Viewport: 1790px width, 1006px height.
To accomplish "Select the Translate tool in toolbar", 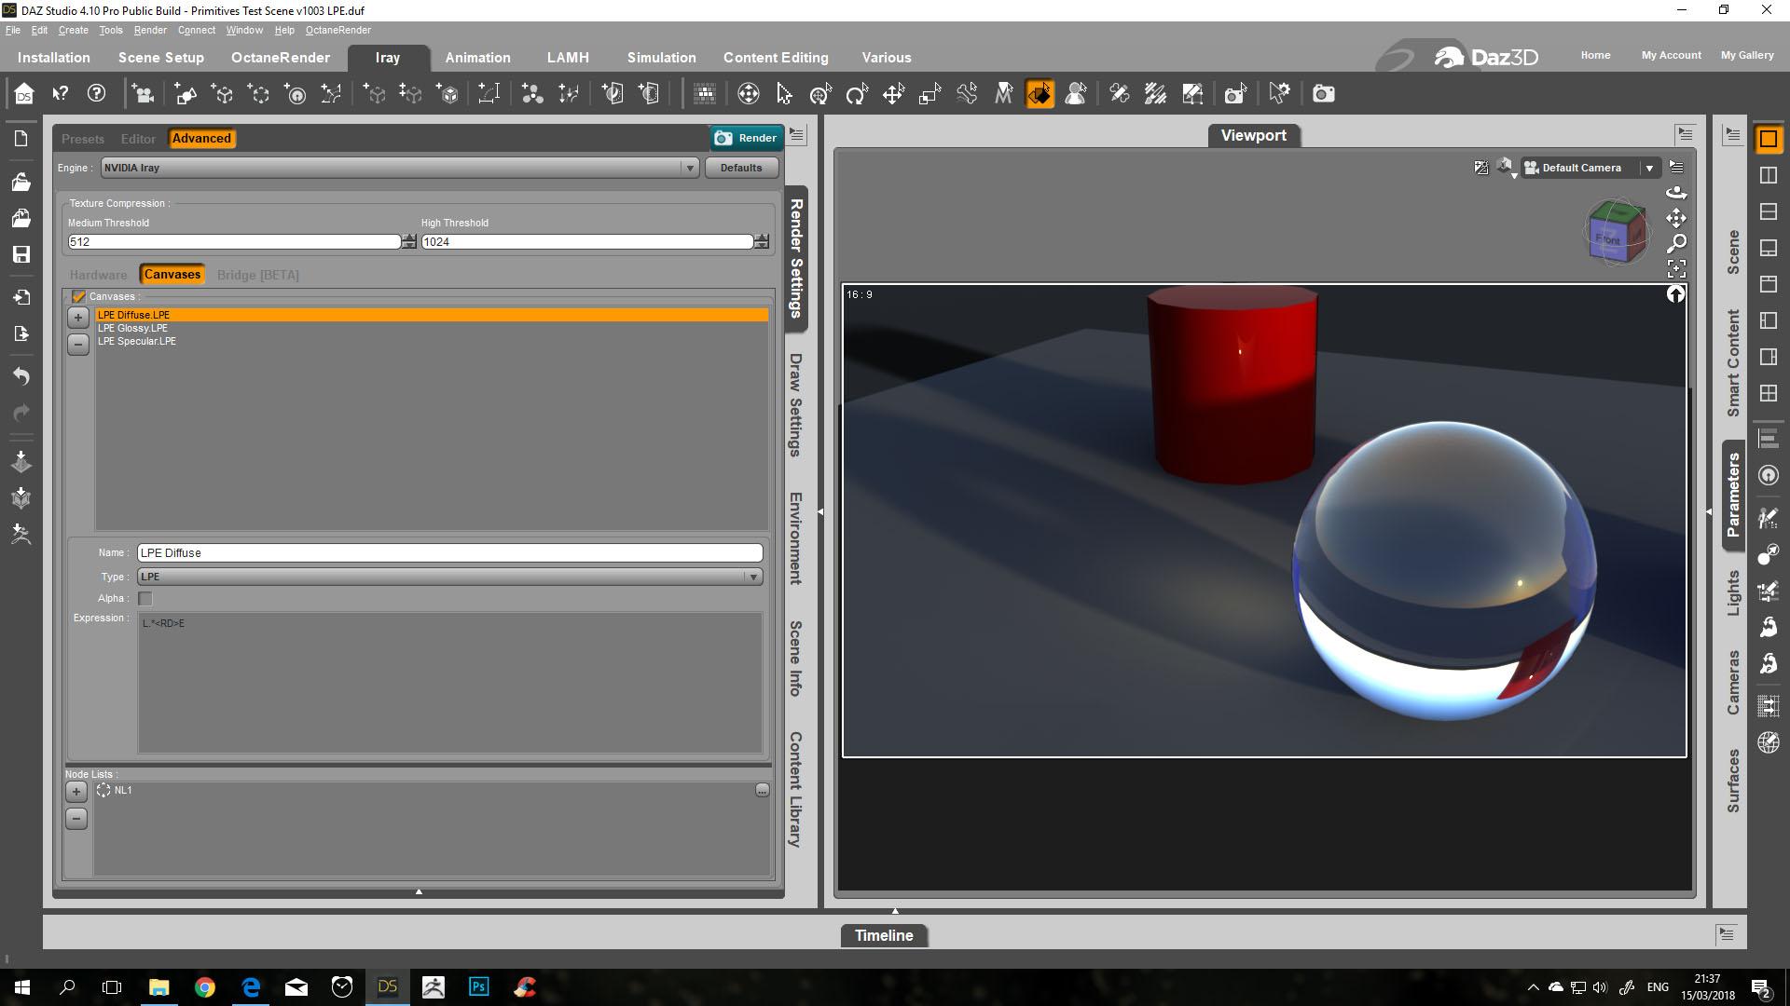I will [x=893, y=94].
